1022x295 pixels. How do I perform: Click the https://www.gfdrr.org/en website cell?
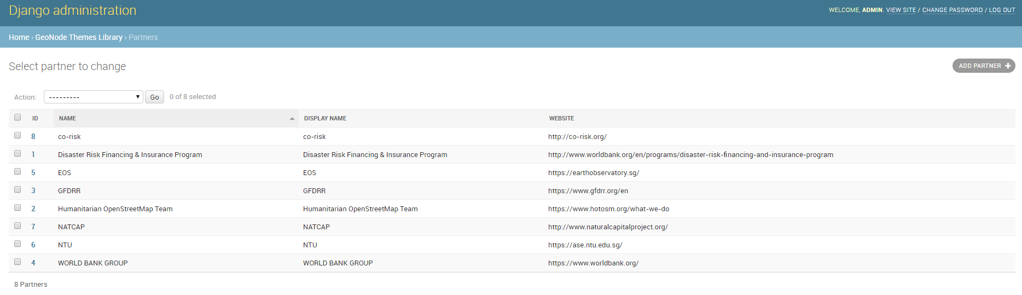pos(588,190)
